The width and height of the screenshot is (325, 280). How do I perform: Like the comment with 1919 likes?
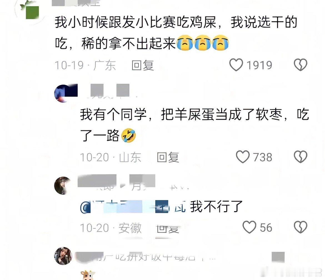236,65
